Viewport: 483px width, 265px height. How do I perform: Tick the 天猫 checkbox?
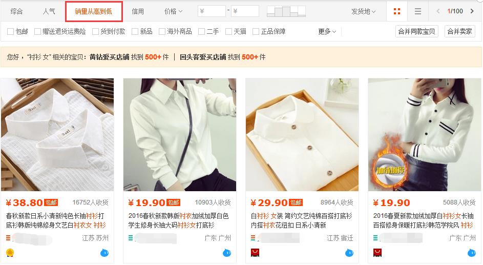tap(228, 31)
